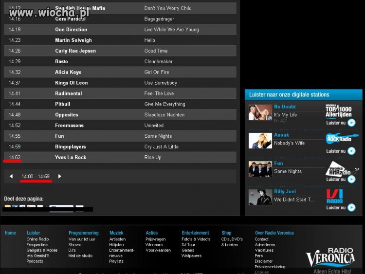Open No Doubt artist link
365x274 pixels.
[x=285, y=107]
